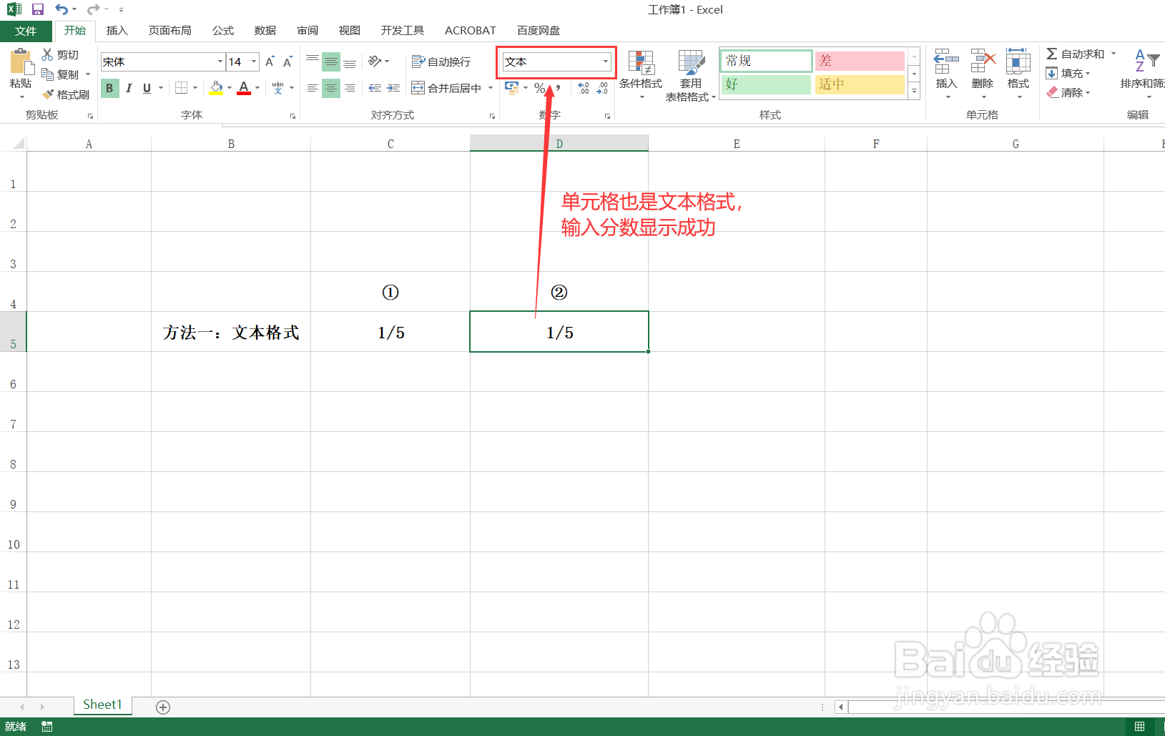Open the font name 宋体 dropdown

click(220, 62)
